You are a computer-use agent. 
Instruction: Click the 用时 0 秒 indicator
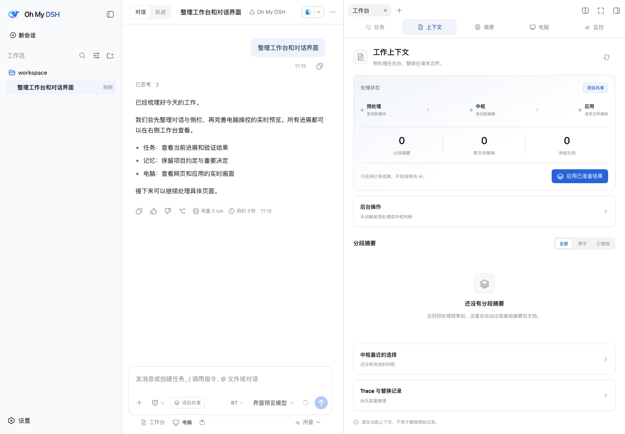tap(242, 211)
